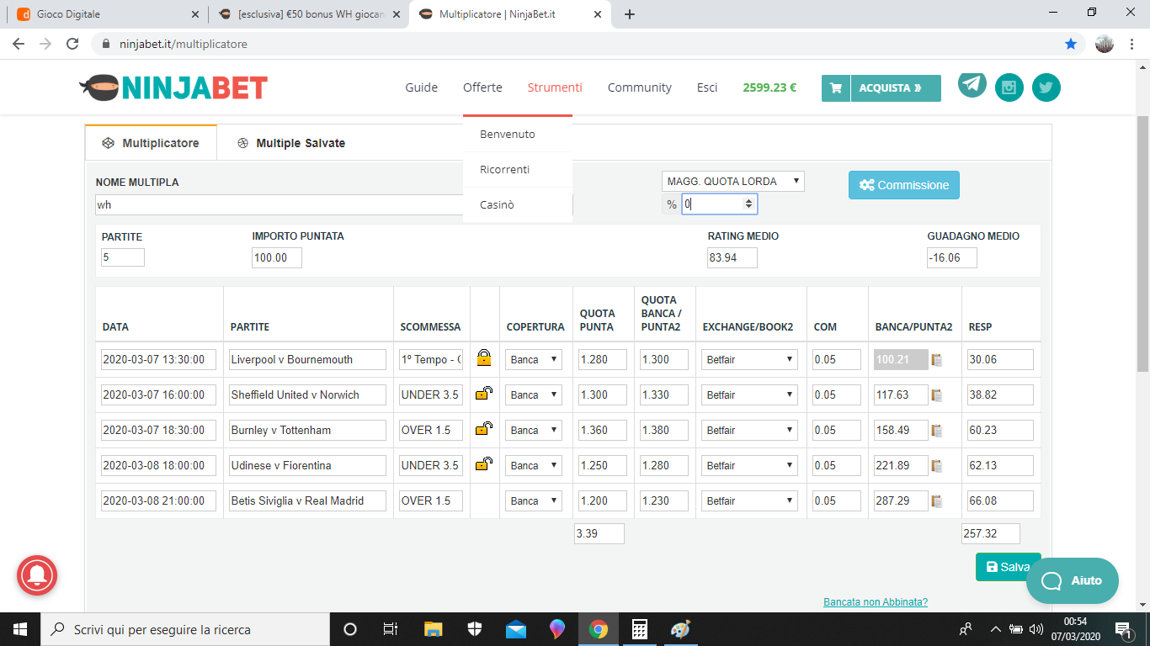Open the Windows notification center
Image resolution: width=1150 pixels, height=646 pixels.
coord(1123,629)
